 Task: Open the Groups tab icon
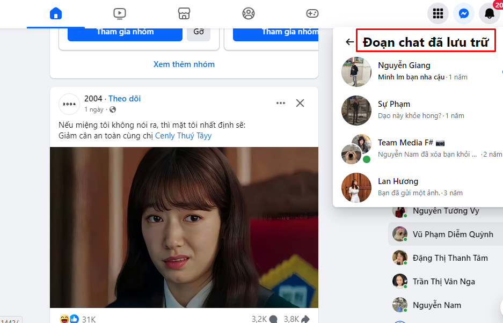click(249, 13)
